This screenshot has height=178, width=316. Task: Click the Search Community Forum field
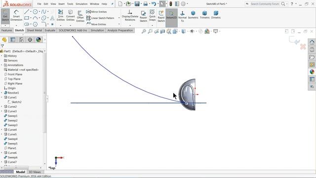click(x=265, y=4)
